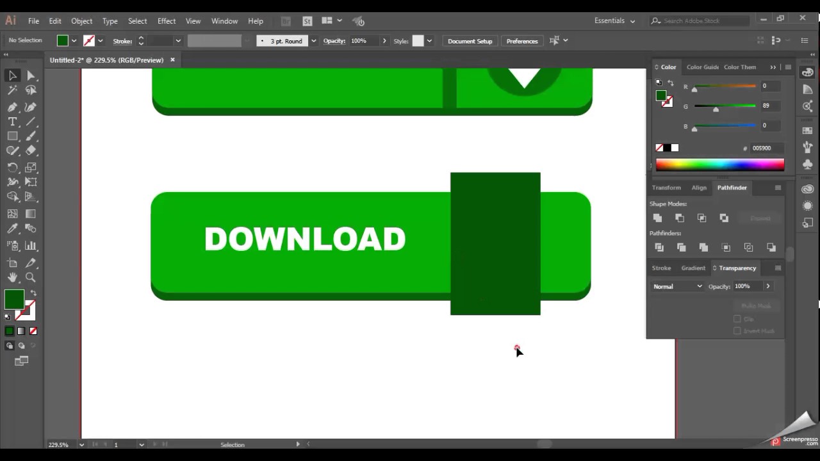Image resolution: width=820 pixels, height=461 pixels.
Task: Select the Zoom tool
Action: click(x=31, y=277)
